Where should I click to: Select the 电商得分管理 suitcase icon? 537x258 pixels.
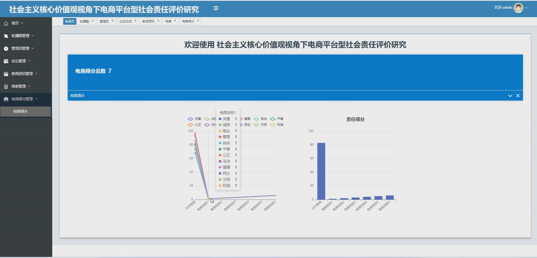(6, 99)
